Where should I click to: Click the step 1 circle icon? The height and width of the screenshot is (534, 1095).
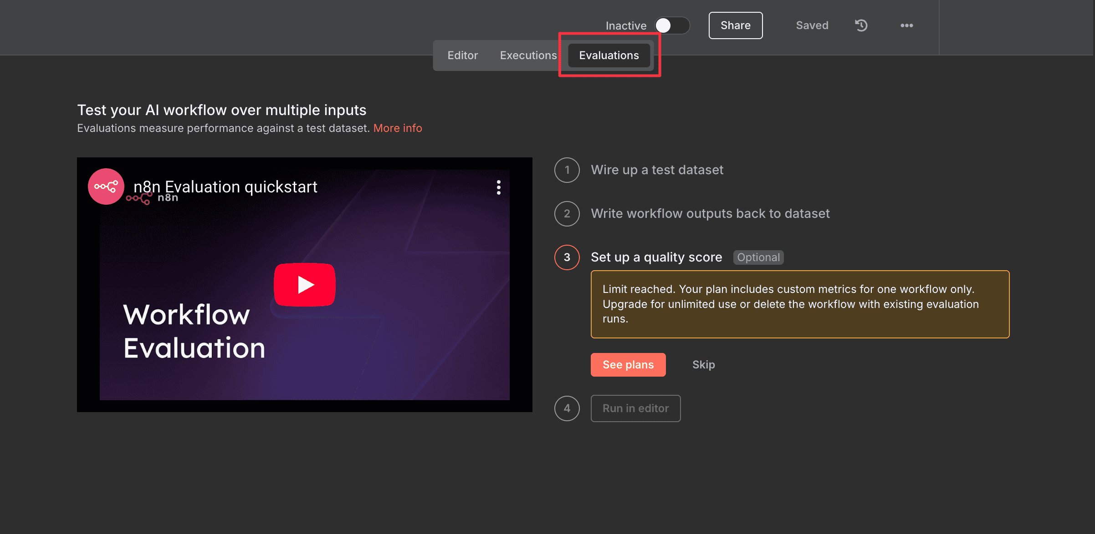pyautogui.click(x=567, y=170)
